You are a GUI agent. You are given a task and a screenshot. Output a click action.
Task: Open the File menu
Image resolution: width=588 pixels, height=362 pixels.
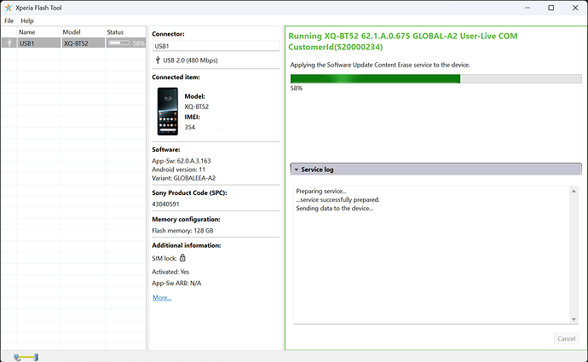(x=9, y=21)
